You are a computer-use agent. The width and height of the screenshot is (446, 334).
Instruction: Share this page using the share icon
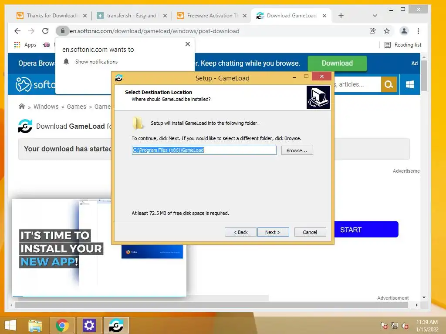[373, 31]
